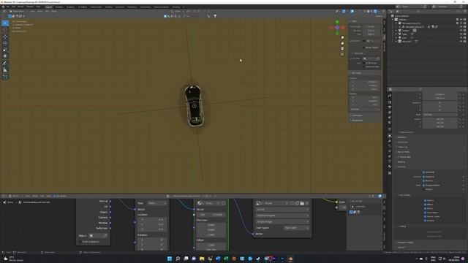Expand Relations panel
468x263 pixels.
pyautogui.click(x=401, y=137)
